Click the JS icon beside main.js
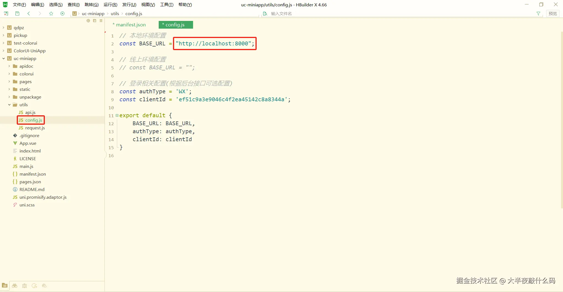The height and width of the screenshot is (292, 563). point(15,166)
